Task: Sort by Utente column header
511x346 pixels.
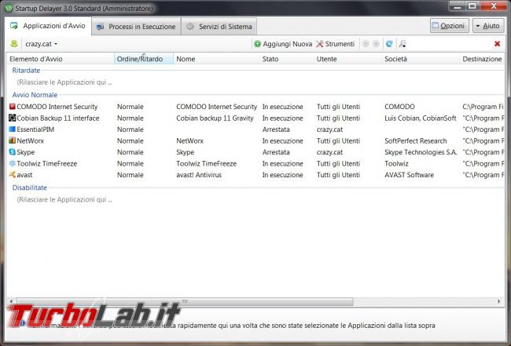Action: [347, 59]
